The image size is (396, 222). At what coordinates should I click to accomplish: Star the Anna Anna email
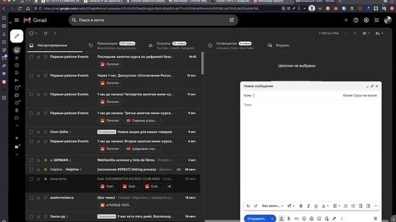point(38,179)
